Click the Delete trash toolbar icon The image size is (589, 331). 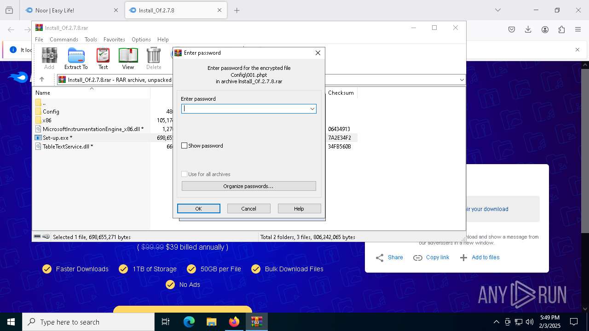154,58
